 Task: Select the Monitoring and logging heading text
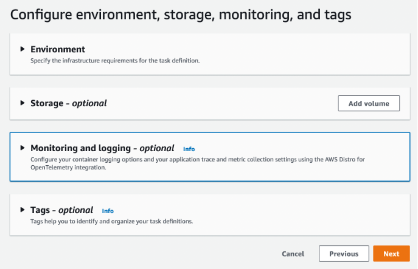[102, 148]
